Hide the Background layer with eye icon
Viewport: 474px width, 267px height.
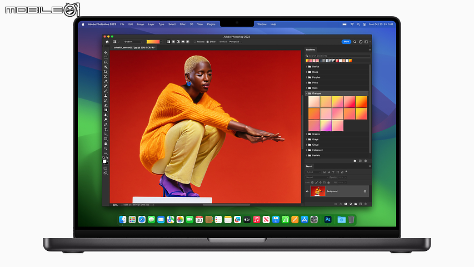tap(307, 191)
